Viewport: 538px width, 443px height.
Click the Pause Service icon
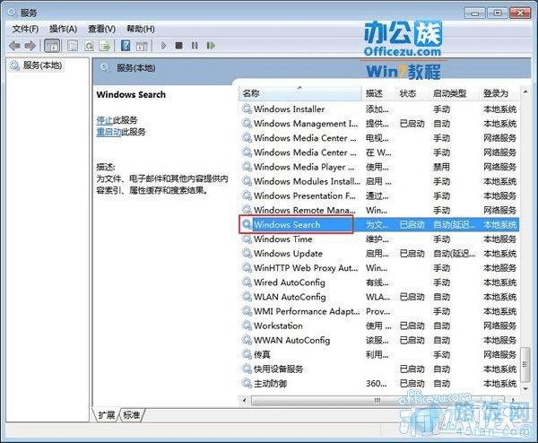point(195,46)
